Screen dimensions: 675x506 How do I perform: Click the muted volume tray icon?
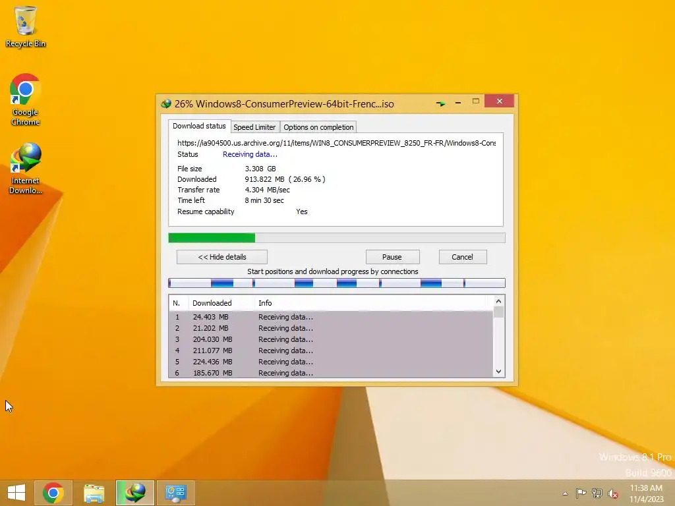pos(612,493)
